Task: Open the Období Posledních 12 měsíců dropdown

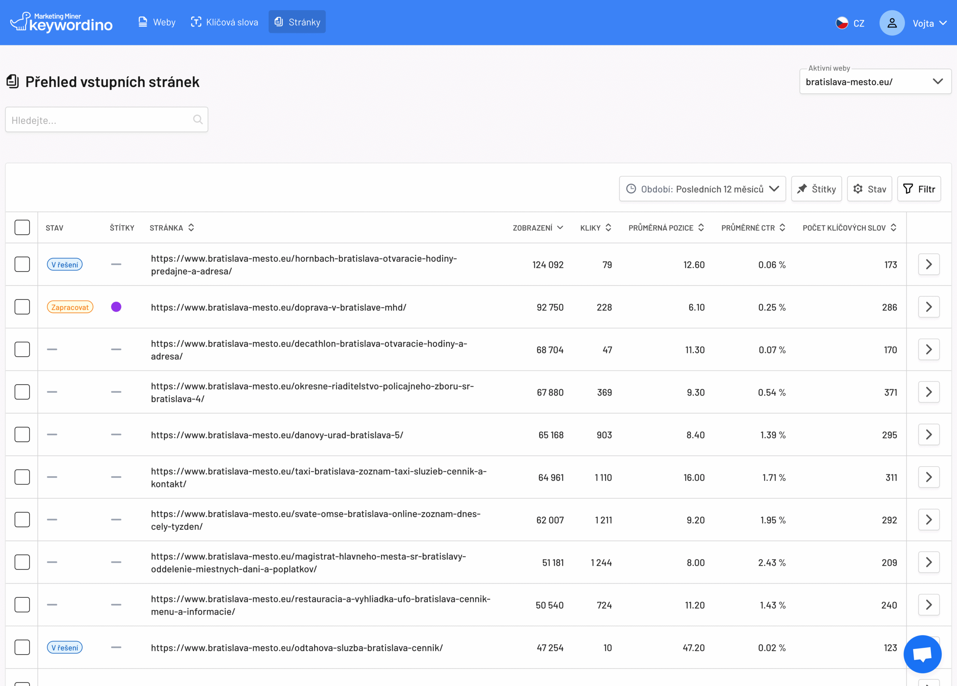Action: [x=702, y=189]
